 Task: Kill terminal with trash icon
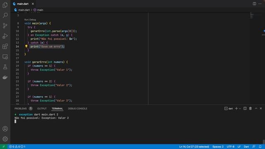(250, 108)
